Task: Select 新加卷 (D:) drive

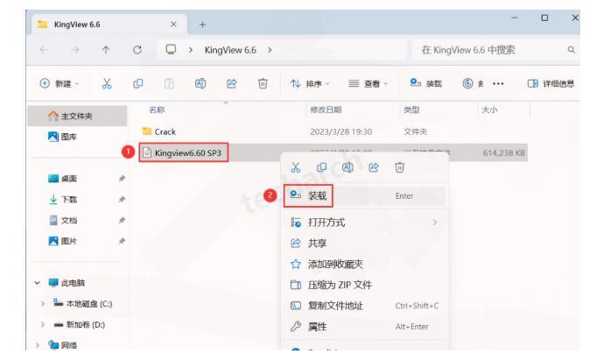Action: point(80,324)
